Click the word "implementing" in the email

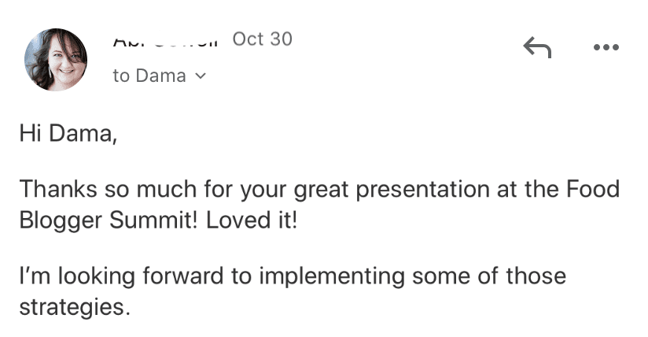[x=331, y=276]
